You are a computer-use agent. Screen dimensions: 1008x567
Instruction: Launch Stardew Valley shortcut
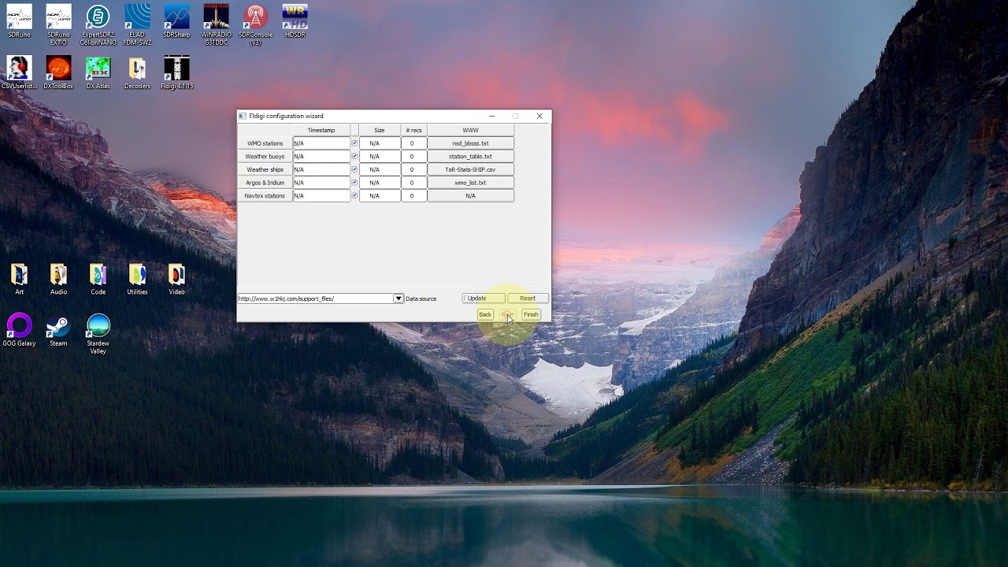pos(98,334)
